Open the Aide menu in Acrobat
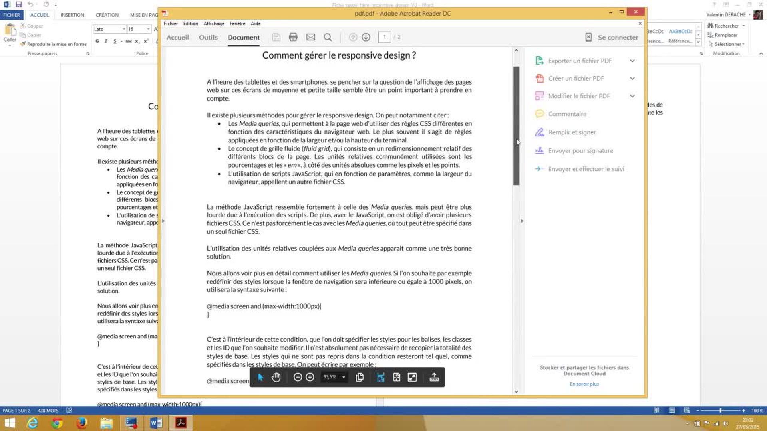 pos(256,24)
